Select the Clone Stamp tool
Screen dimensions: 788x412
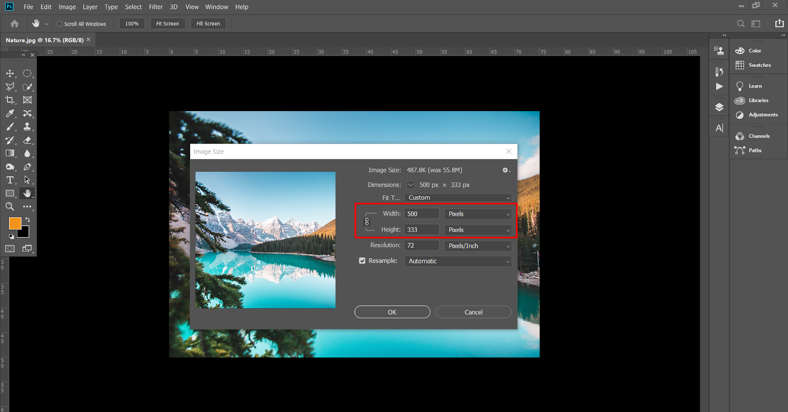(27, 127)
